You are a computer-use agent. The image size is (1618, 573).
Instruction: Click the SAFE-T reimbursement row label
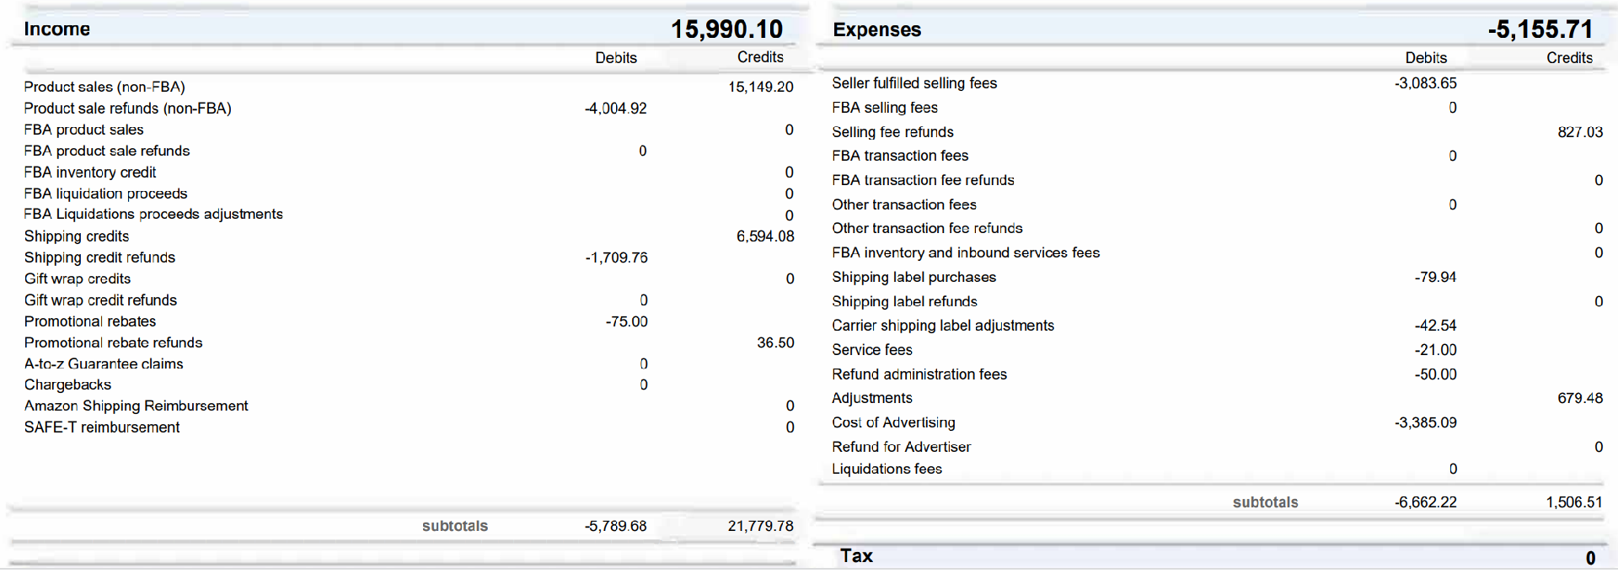[102, 427]
